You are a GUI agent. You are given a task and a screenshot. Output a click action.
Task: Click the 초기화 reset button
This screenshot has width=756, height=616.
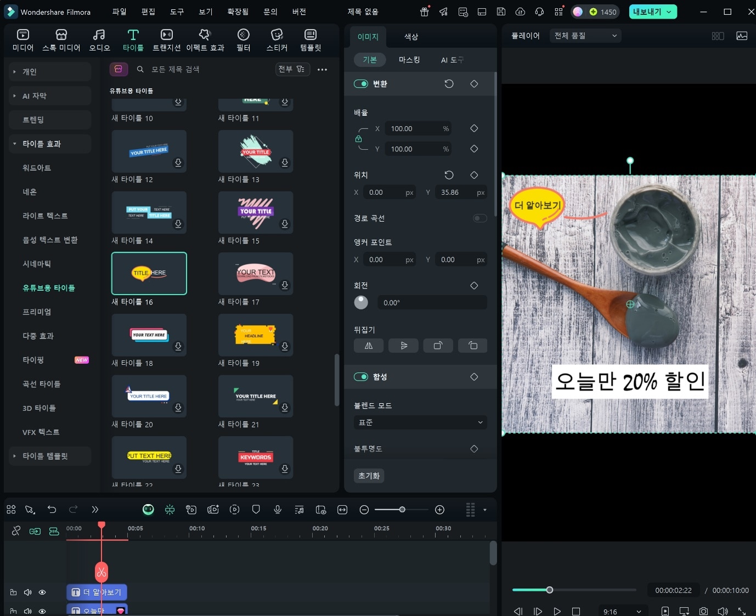(x=369, y=476)
